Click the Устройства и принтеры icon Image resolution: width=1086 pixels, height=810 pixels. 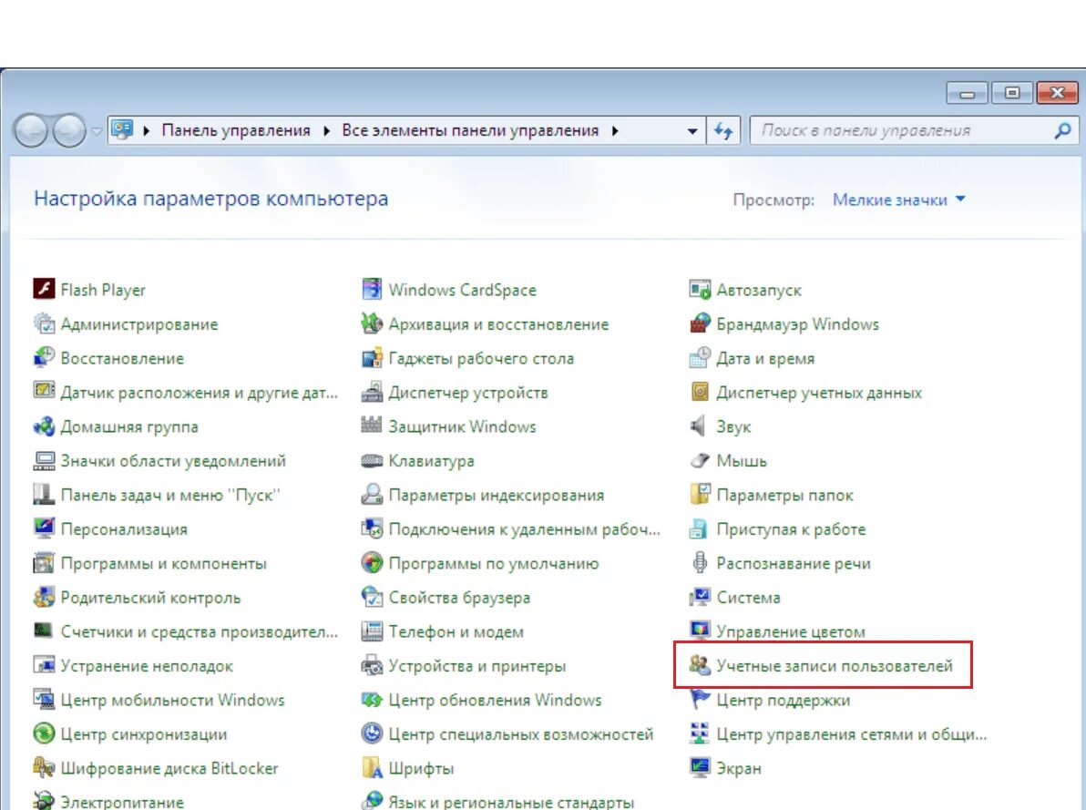[x=372, y=664]
